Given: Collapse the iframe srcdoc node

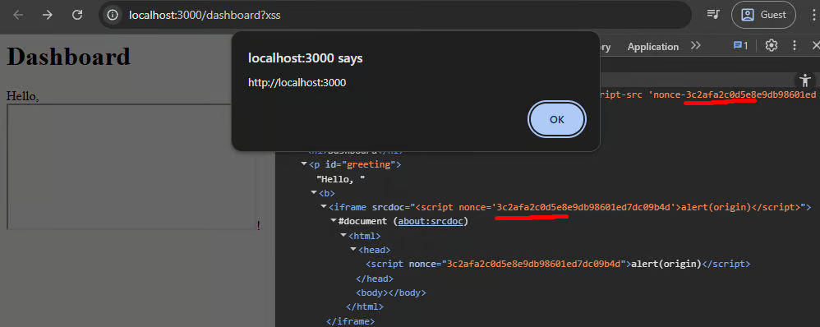Looking at the screenshot, I should 324,207.
